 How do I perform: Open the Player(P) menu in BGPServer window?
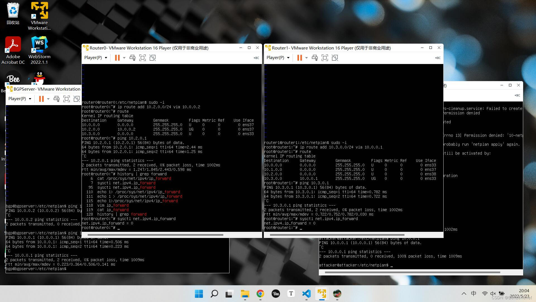(20, 99)
